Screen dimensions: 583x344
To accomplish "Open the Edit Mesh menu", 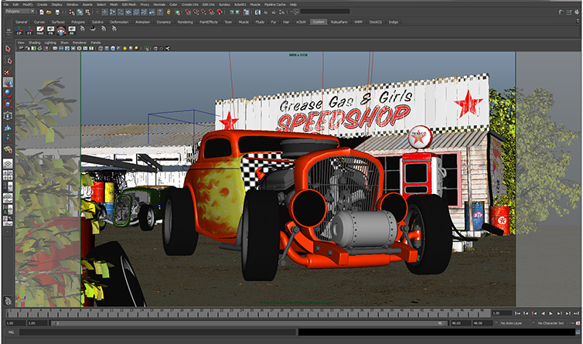I will pyautogui.click(x=129, y=5).
